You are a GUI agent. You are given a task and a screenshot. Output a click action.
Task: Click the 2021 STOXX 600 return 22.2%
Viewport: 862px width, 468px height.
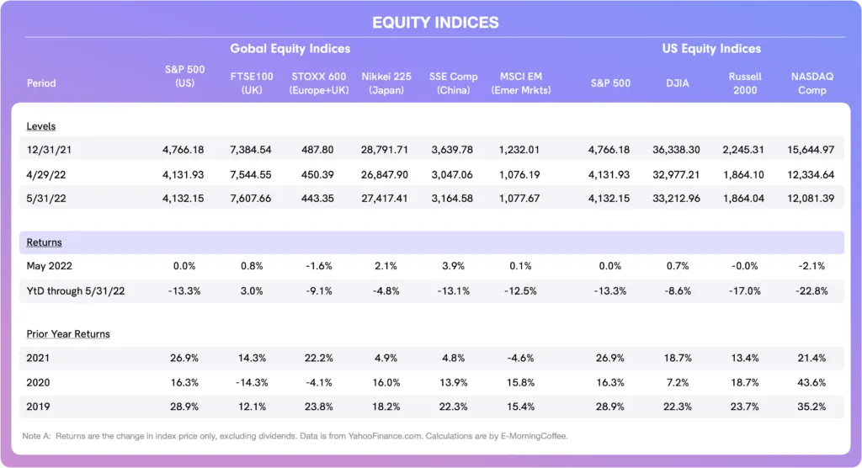(x=319, y=358)
